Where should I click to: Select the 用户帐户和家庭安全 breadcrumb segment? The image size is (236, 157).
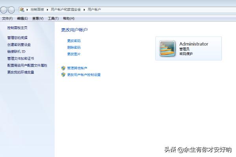(x=66, y=9)
